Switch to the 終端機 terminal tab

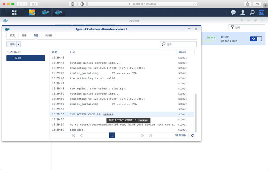pyautogui.click(x=49, y=35)
